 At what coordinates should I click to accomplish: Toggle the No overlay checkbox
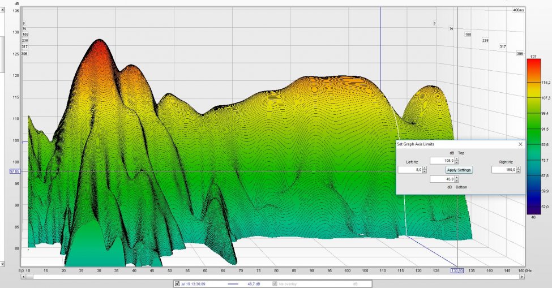(275, 283)
